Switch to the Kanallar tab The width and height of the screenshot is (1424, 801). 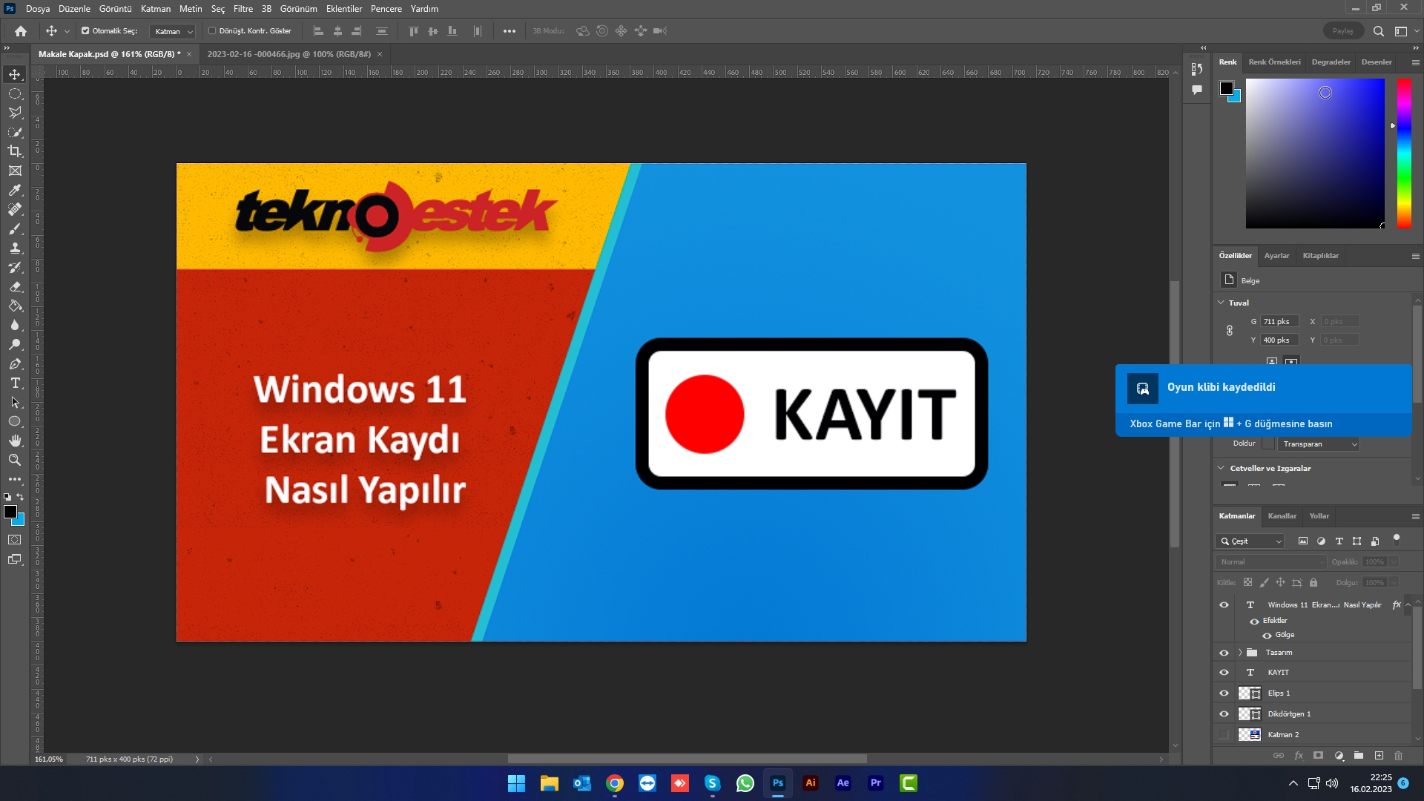point(1282,515)
